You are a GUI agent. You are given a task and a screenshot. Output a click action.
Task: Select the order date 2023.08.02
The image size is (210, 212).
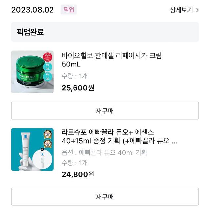click(x=32, y=10)
